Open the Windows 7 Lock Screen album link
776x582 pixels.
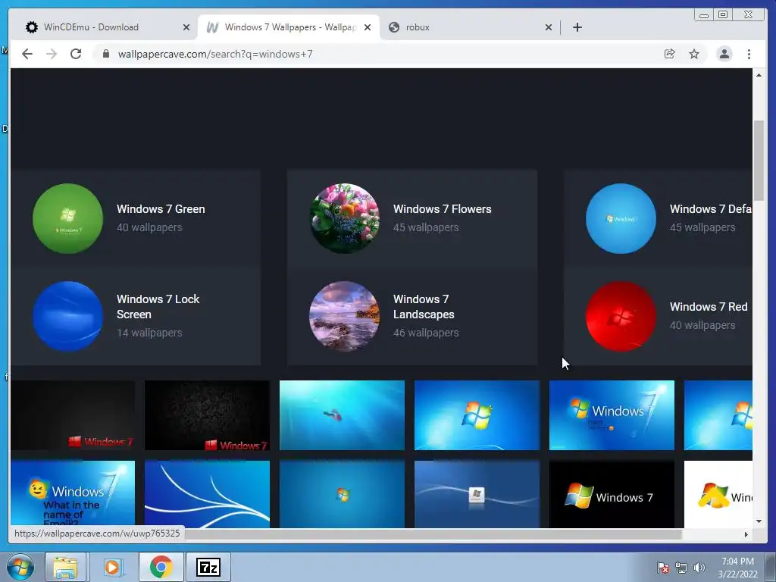(x=158, y=306)
